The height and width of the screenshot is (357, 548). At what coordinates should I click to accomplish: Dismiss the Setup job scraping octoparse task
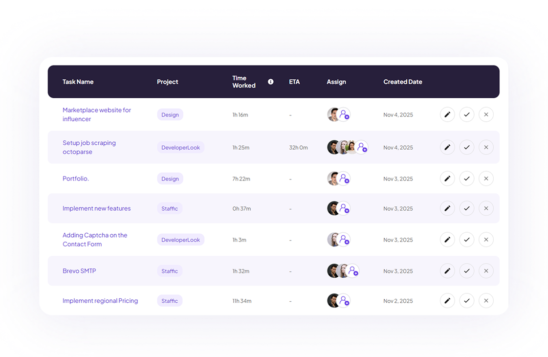click(x=486, y=147)
